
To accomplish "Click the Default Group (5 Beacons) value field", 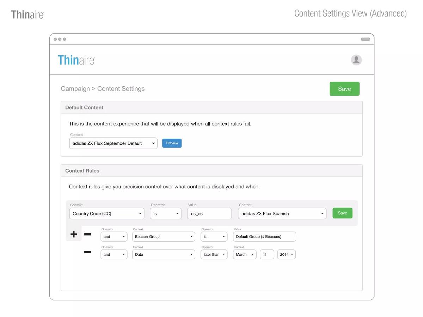I will (264, 237).
